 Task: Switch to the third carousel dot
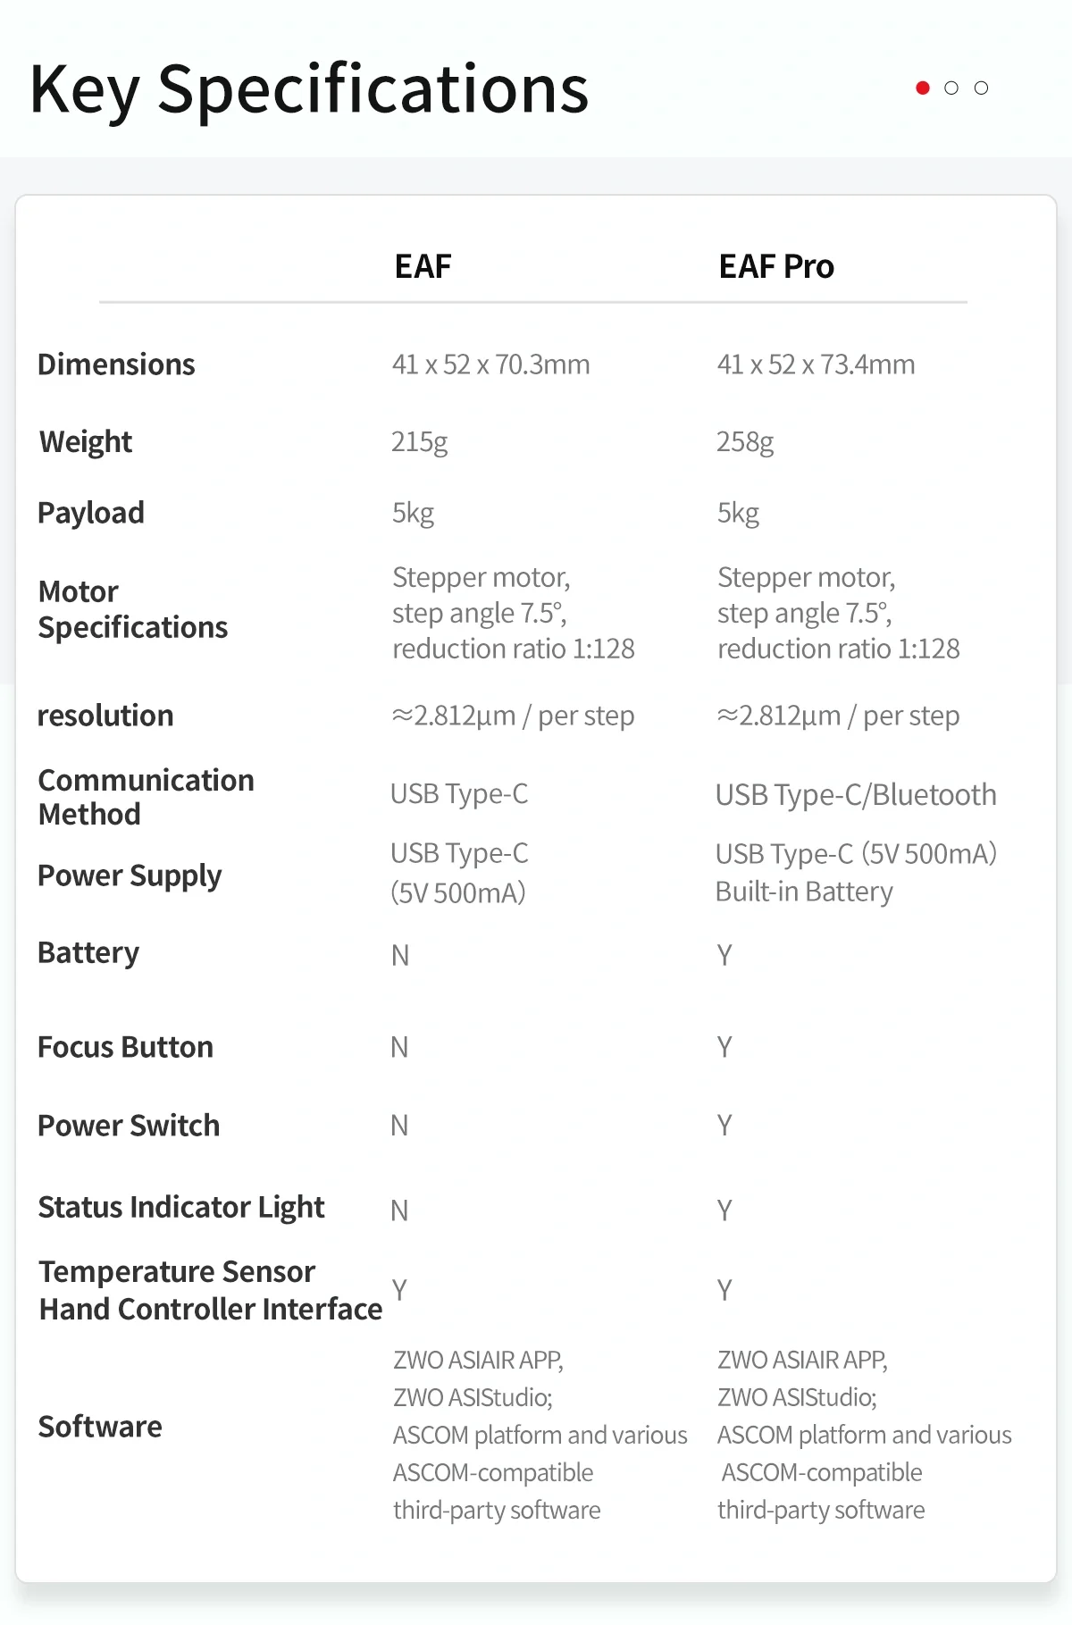tap(981, 88)
